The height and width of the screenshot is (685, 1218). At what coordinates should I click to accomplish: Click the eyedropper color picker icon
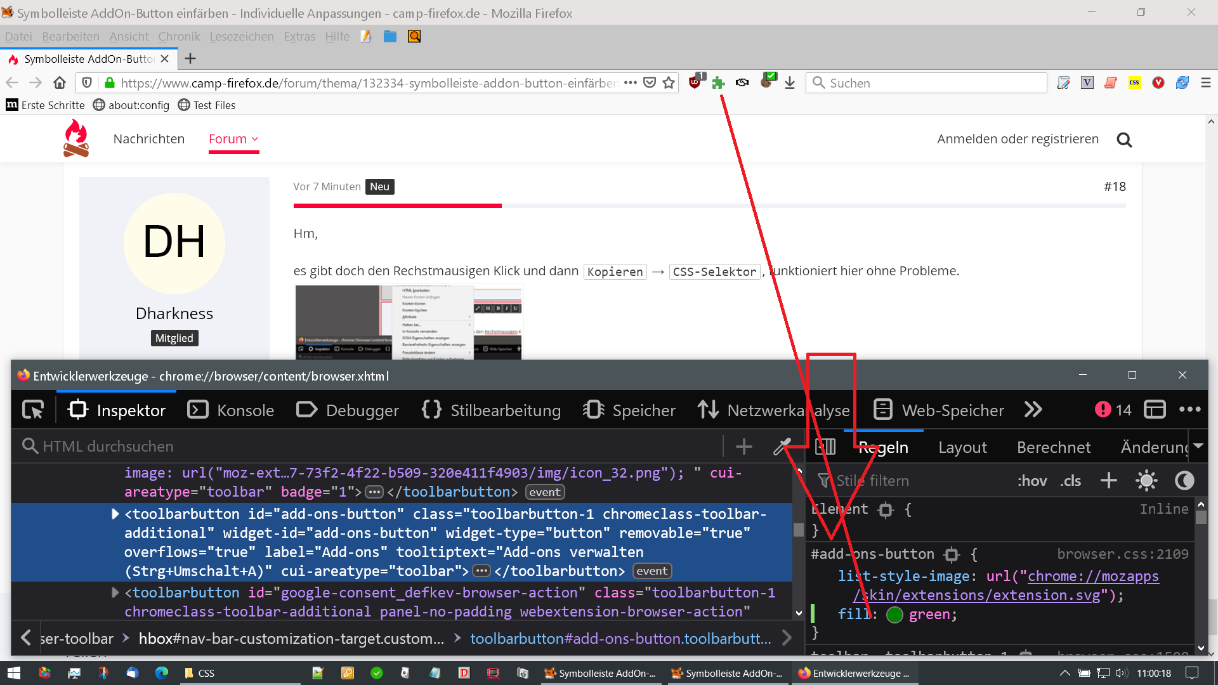pos(782,447)
